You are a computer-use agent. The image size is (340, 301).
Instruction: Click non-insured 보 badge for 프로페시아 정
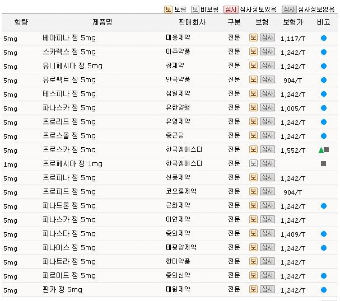coord(253,163)
